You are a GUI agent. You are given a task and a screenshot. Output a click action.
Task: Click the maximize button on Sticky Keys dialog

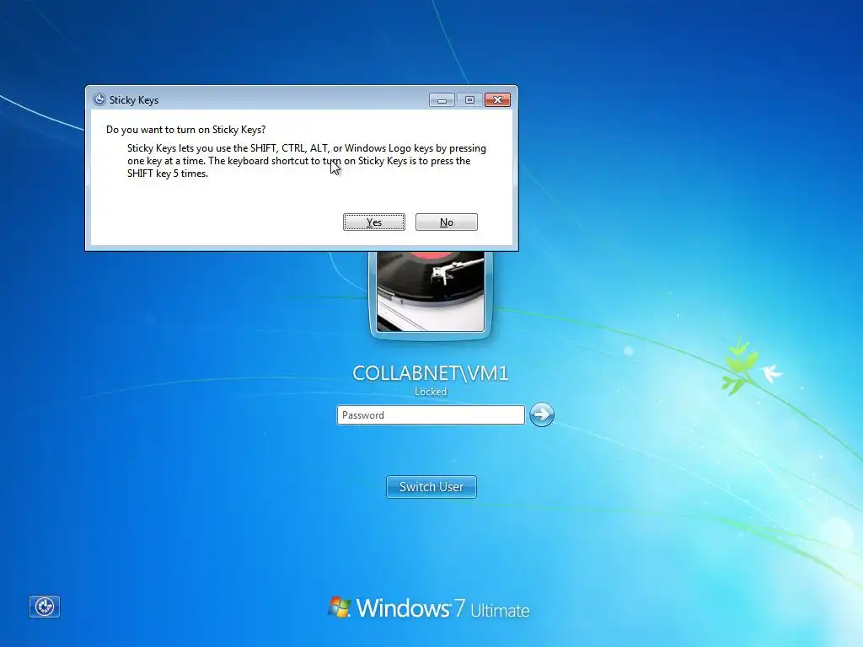click(x=469, y=99)
